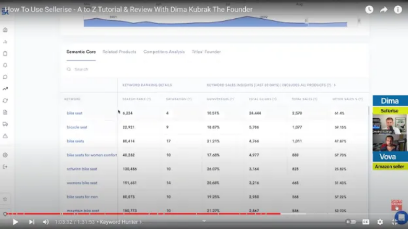This screenshot has width=408, height=229.
Task: Click the conversion value 18.87%
Action: point(213,127)
